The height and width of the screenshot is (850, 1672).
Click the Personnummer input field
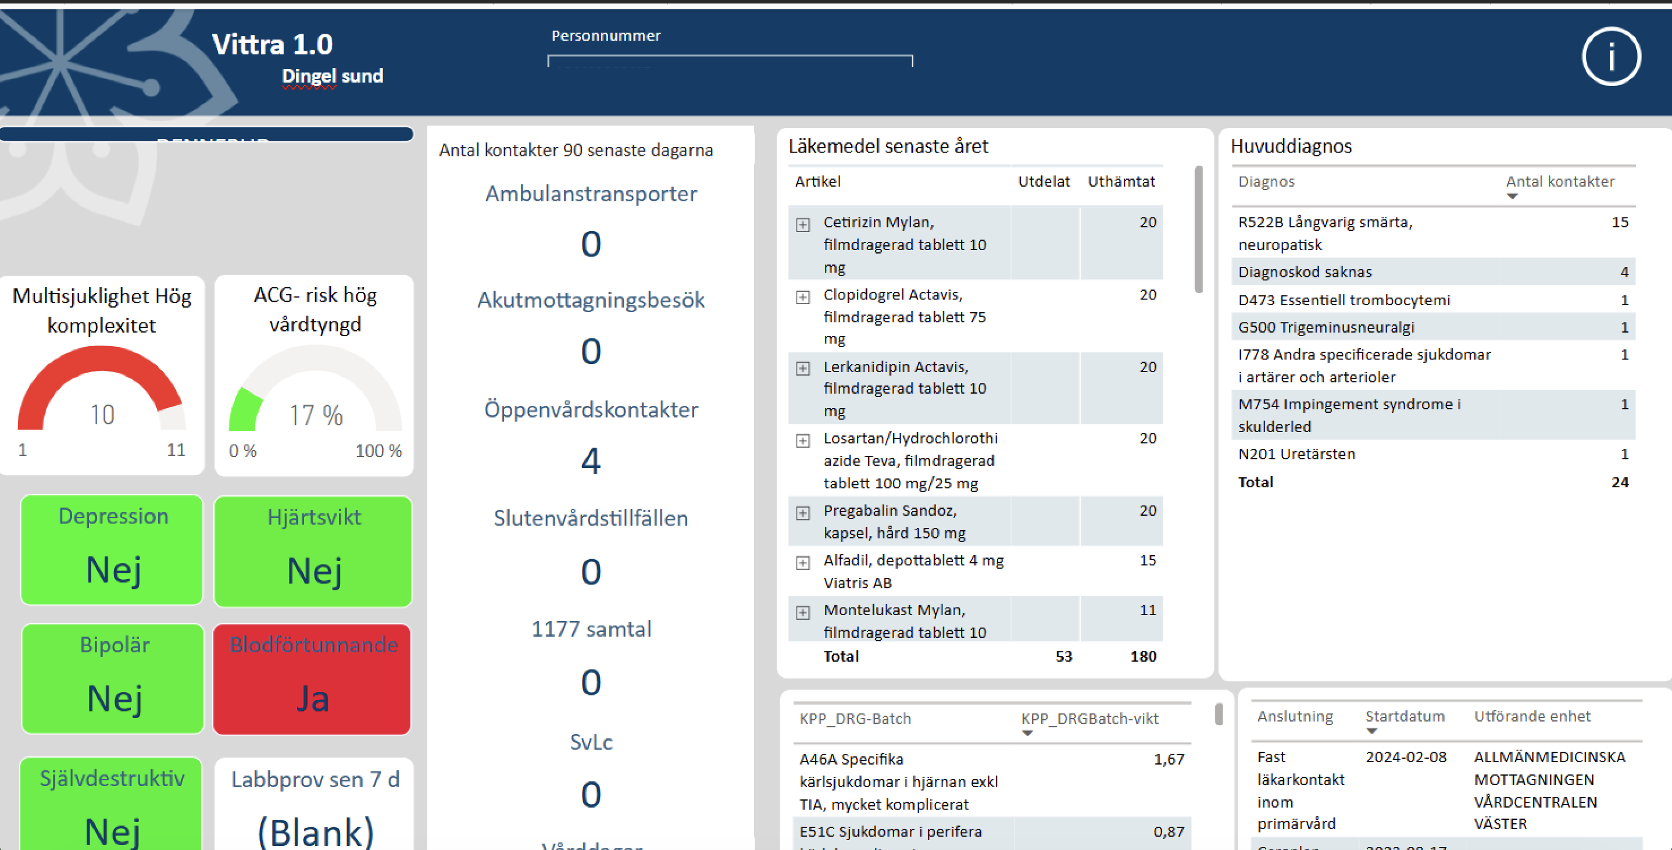tap(730, 61)
